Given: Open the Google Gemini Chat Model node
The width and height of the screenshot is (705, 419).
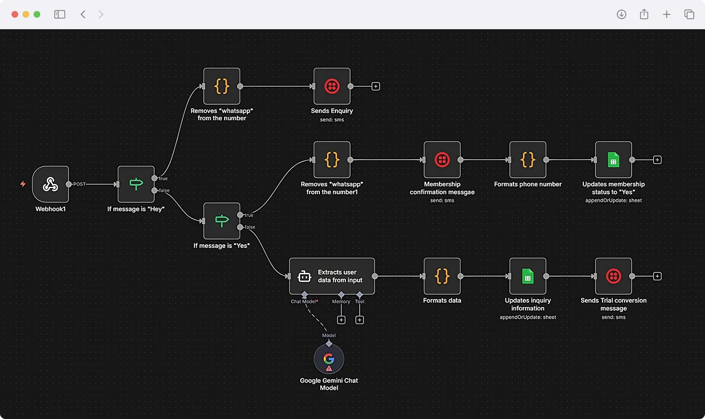Looking at the screenshot, I should (329, 359).
